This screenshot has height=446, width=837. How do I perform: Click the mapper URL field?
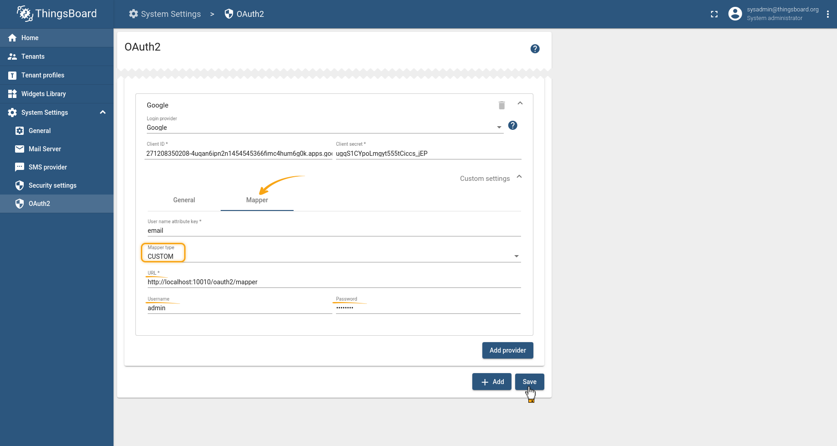pyautogui.click(x=334, y=282)
